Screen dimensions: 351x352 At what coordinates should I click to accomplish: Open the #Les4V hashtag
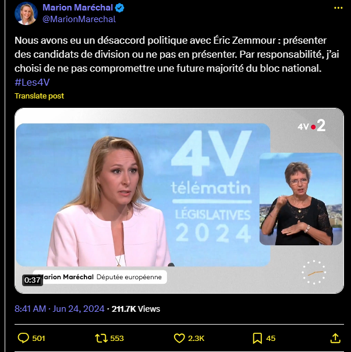[x=31, y=82]
